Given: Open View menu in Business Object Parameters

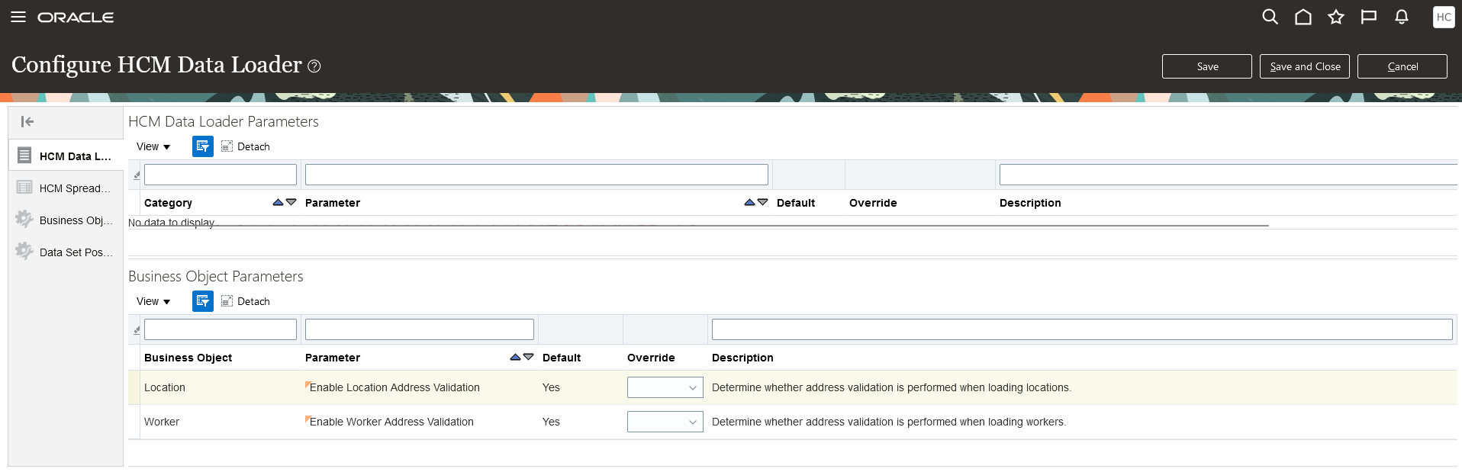Looking at the screenshot, I should click(x=153, y=301).
